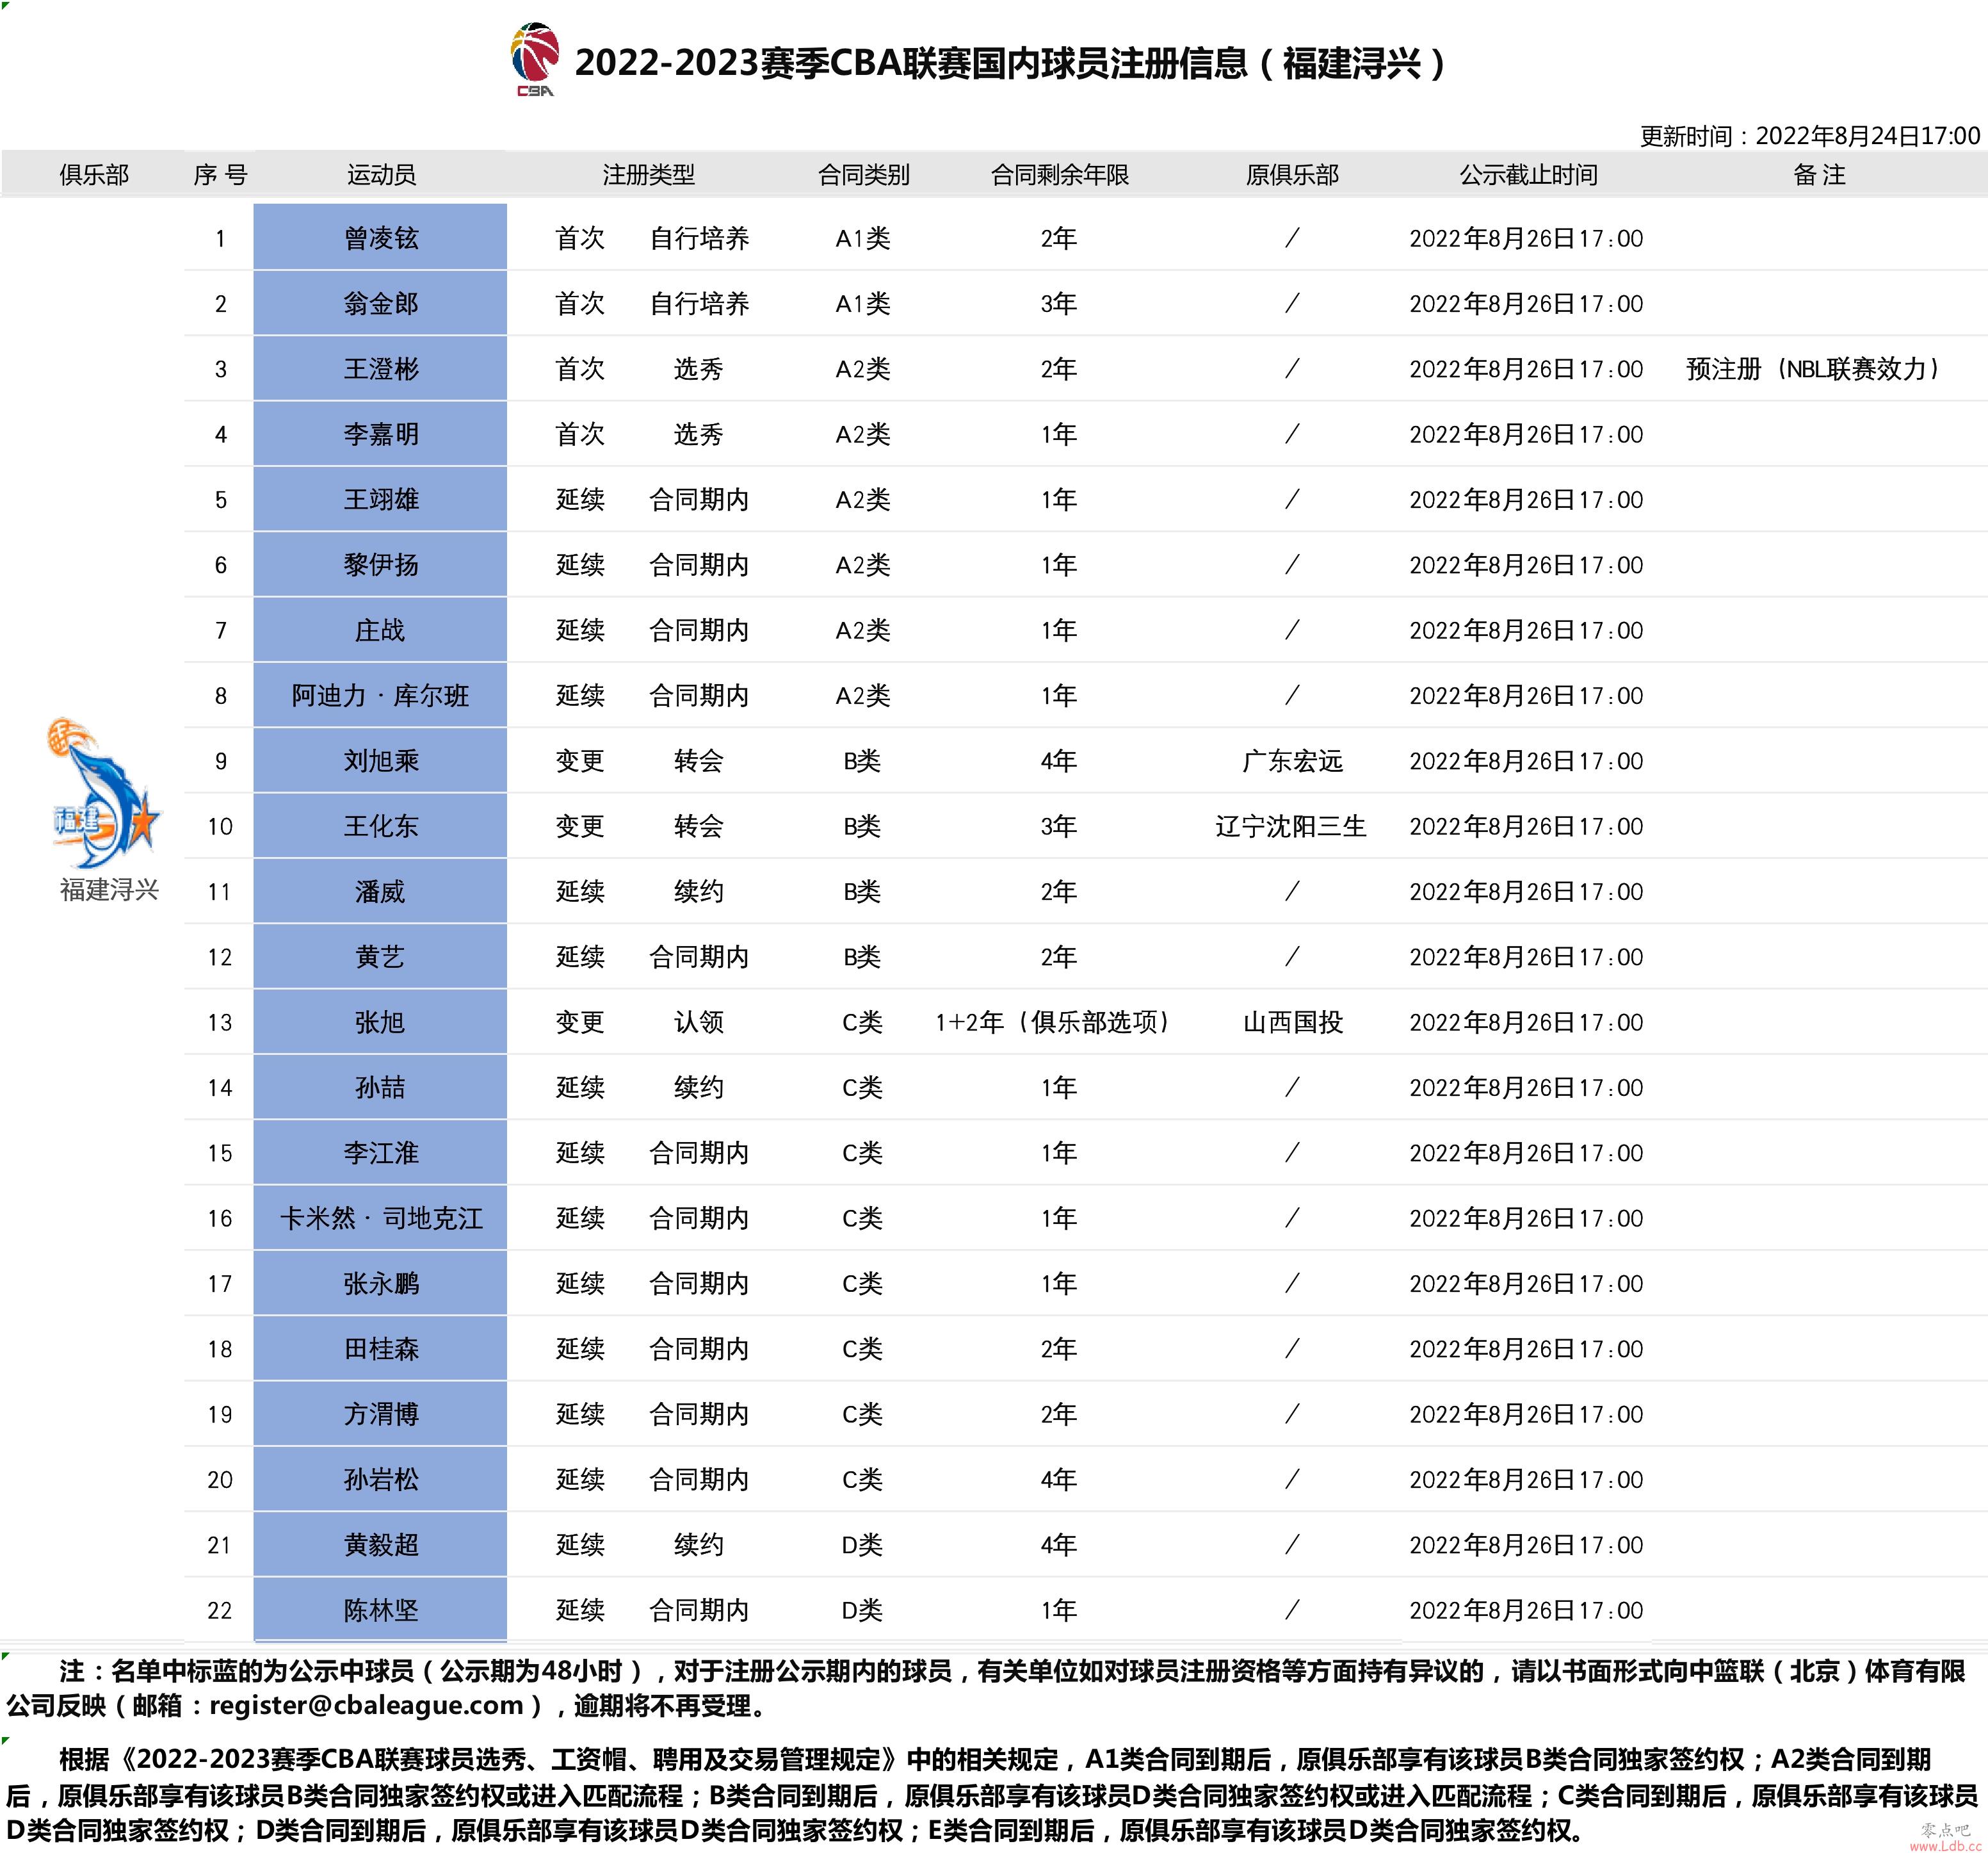The image size is (1988, 1853).
Task: Select player name 张永鹏
Action: [x=381, y=1284]
